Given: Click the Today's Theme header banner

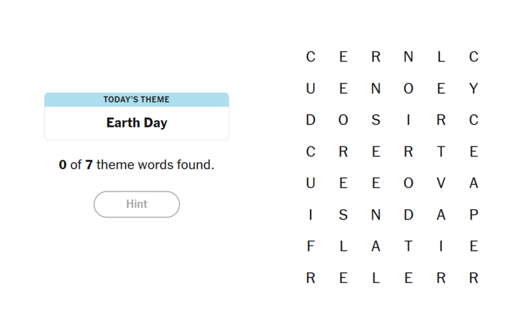Looking at the screenshot, I should coord(137,99).
